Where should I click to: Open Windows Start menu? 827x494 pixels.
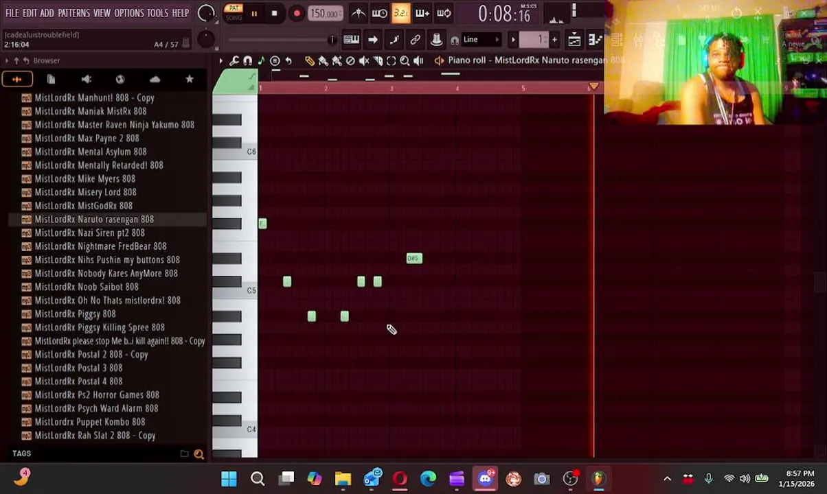click(x=229, y=478)
